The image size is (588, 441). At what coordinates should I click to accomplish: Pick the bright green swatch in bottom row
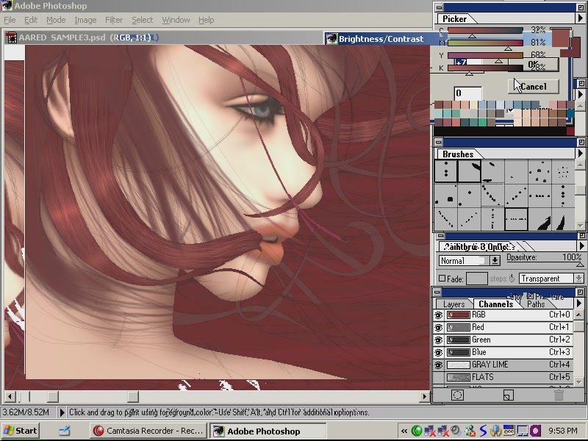[482, 122]
